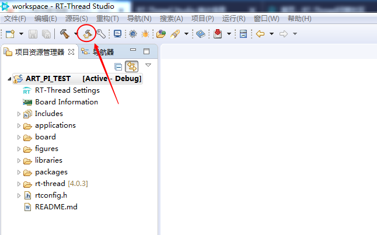Expand the figures folder
The height and width of the screenshot is (235, 377).
19,149
